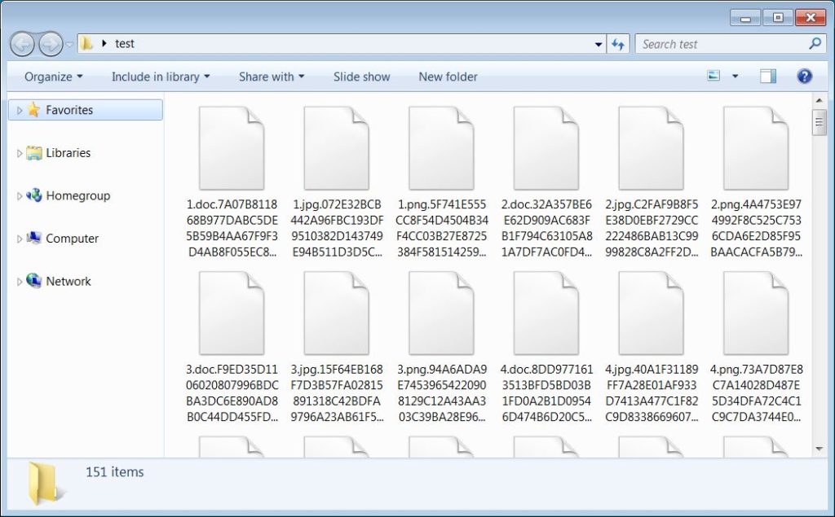Open the Organize menu
Image resolution: width=835 pixels, height=517 pixels.
tap(53, 77)
